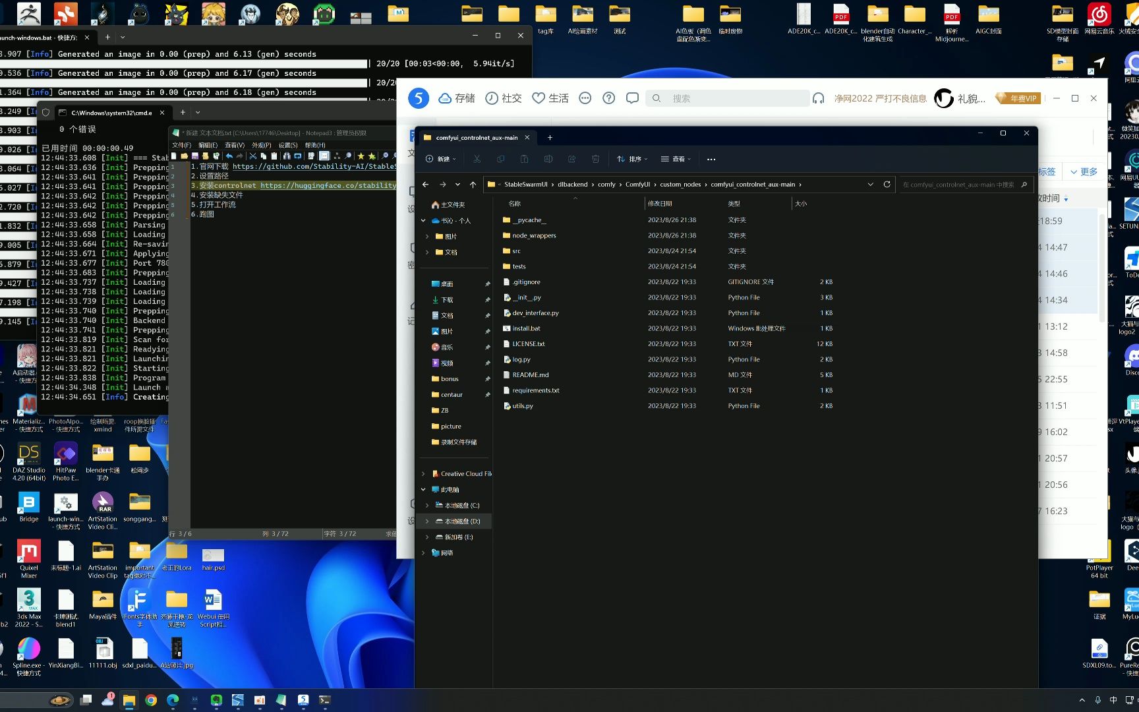This screenshot has height=712, width=1139.
Task: Switch to the 存储 tab in cloud app
Action: pos(457,98)
